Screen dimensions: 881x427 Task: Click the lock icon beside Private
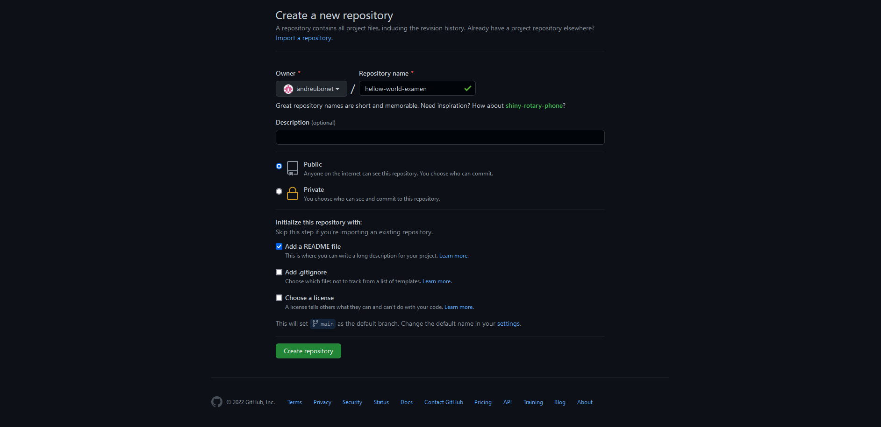(x=292, y=193)
